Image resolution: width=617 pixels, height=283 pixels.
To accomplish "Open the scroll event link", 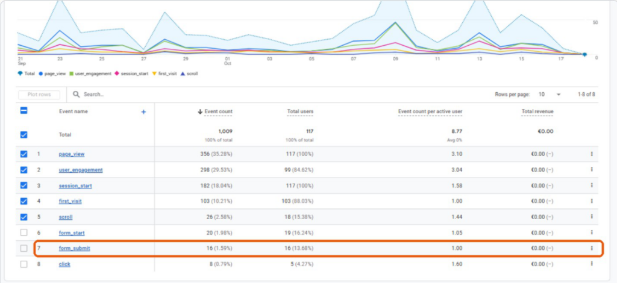I will (x=66, y=217).
